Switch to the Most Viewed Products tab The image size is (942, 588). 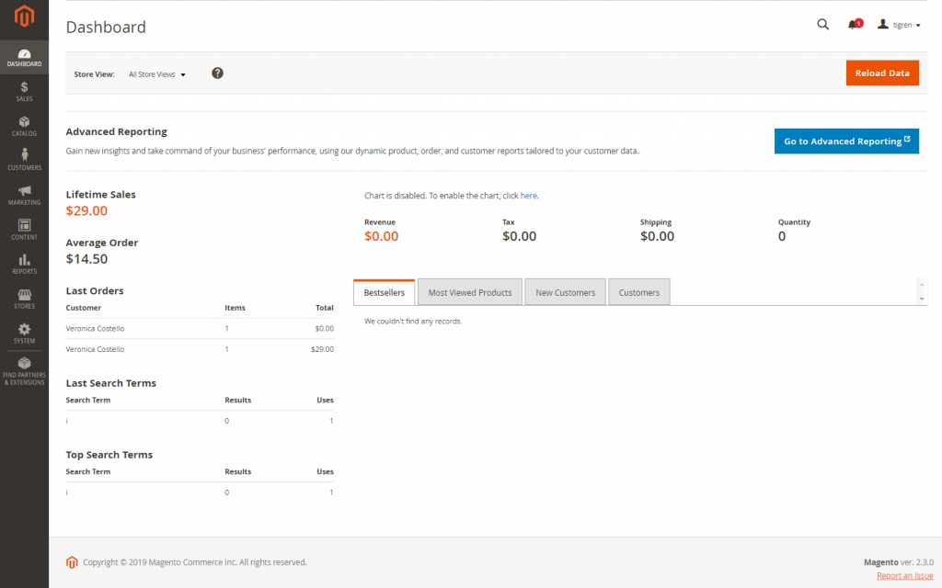coord(469,291)
